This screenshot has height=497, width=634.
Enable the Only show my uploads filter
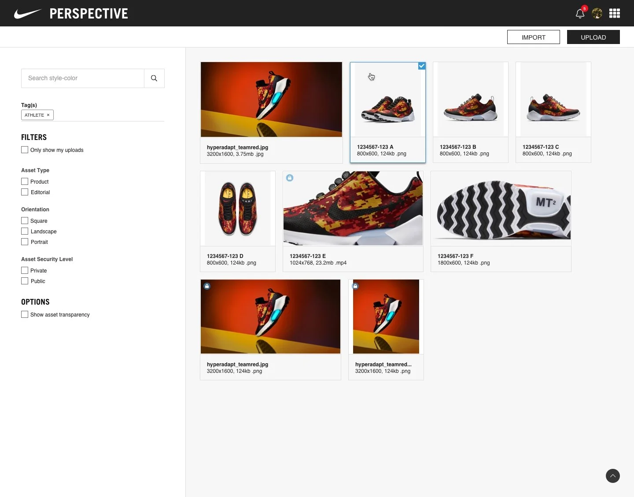click(25, 150)
